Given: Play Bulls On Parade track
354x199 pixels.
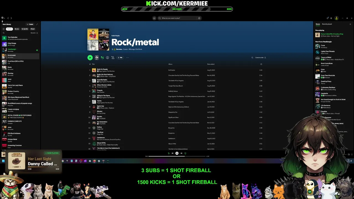Looking at the screenshot, I should [177, 70].
